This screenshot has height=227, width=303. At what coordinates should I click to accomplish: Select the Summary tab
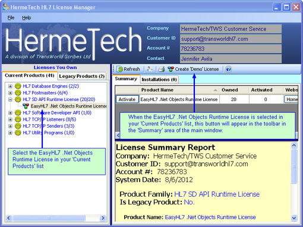pyautogui.click(x=126, y=79)
